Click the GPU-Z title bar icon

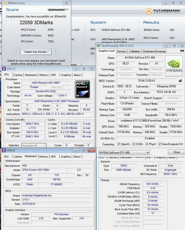click(98, 46)
